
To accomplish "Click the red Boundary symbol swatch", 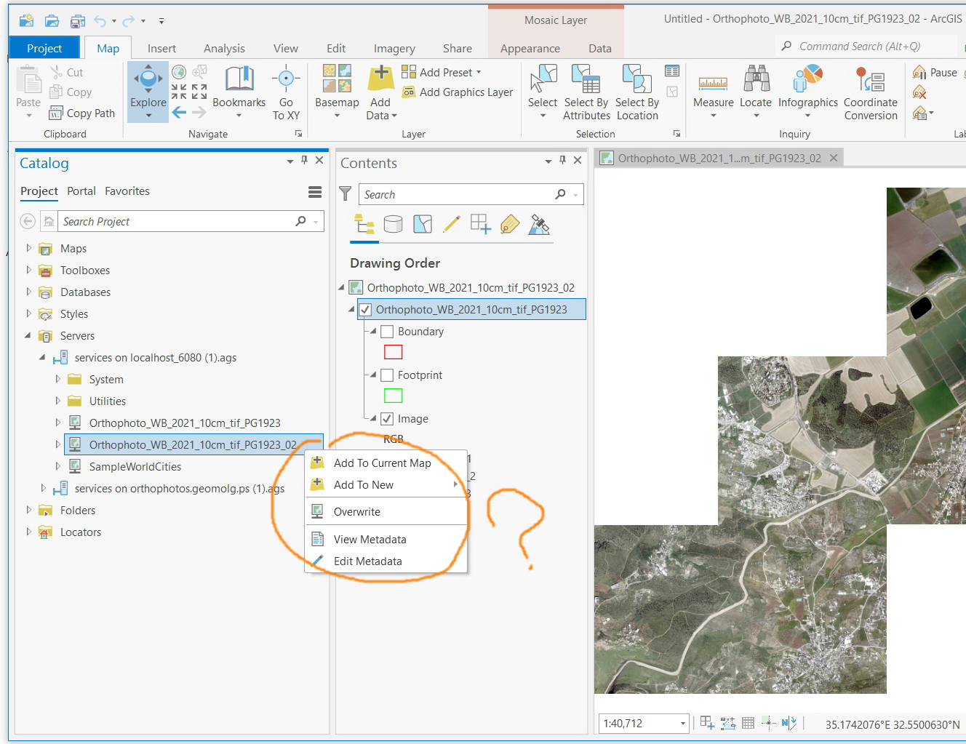I will point(393,351).
